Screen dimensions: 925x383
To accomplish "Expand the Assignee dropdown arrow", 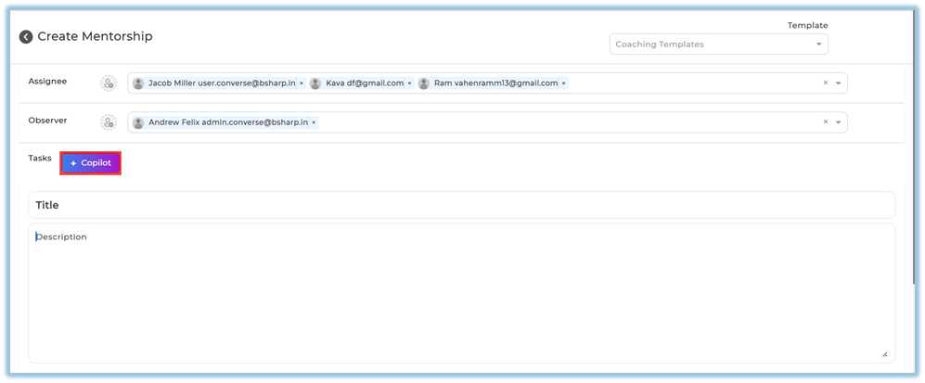I will (x=838, y=83).
